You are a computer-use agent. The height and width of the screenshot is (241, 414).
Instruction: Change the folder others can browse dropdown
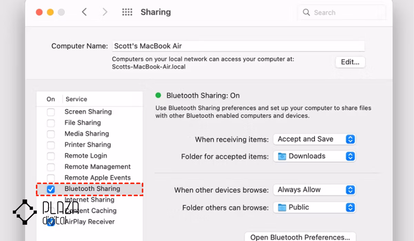pos(314,207)
